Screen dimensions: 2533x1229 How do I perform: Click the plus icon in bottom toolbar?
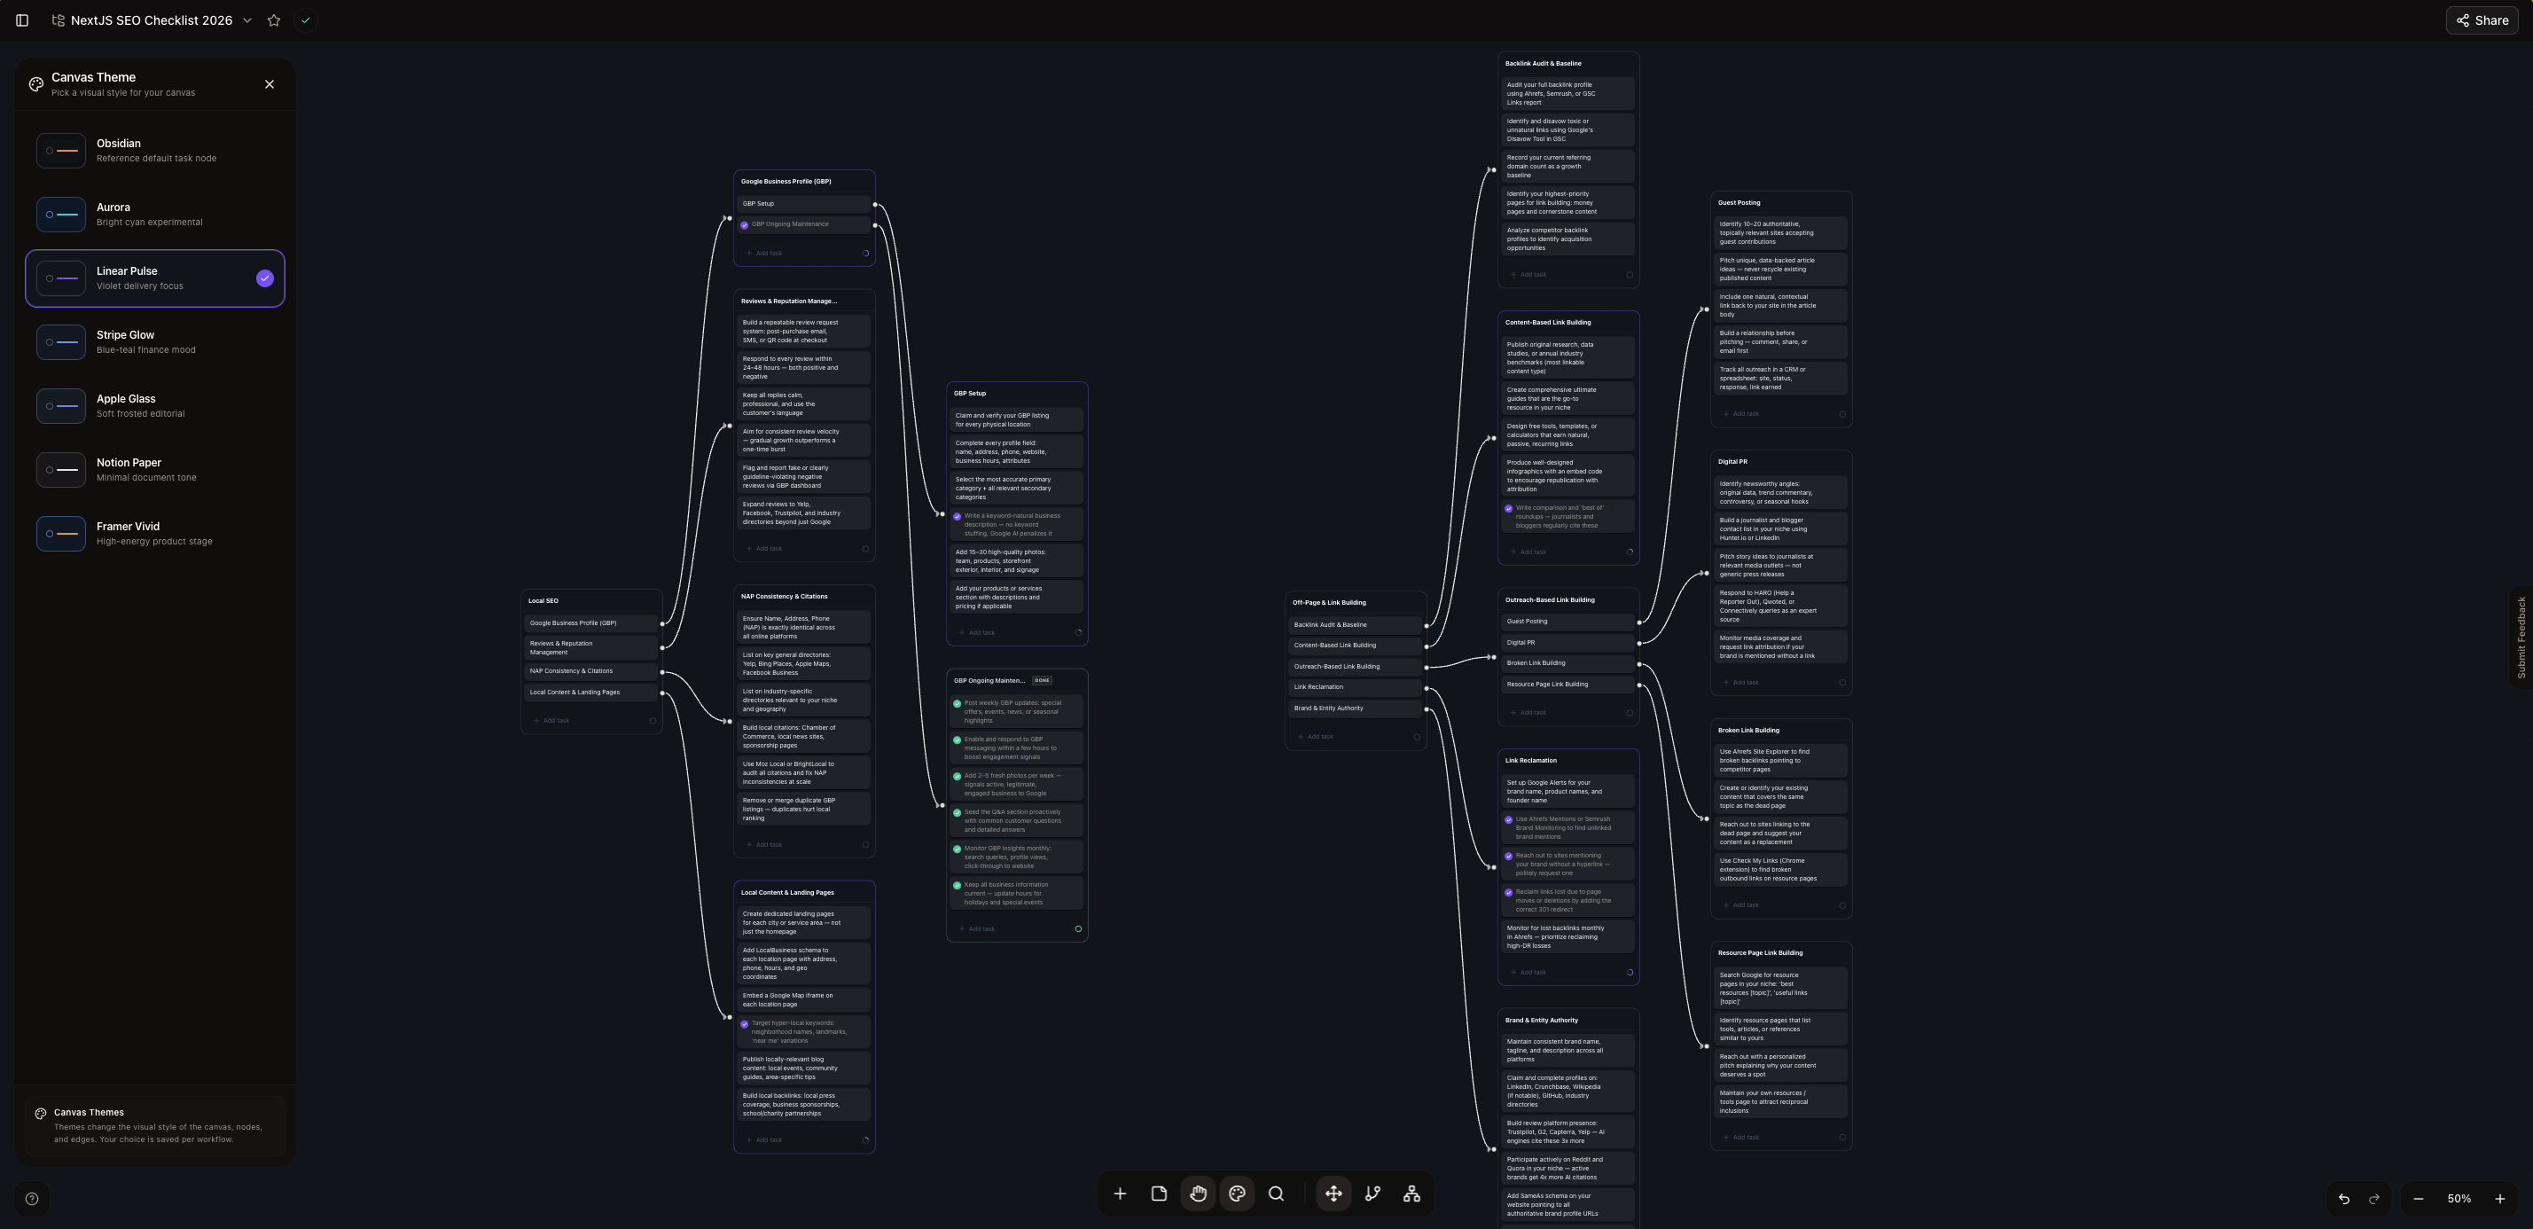click(x=1120, y=1194)
